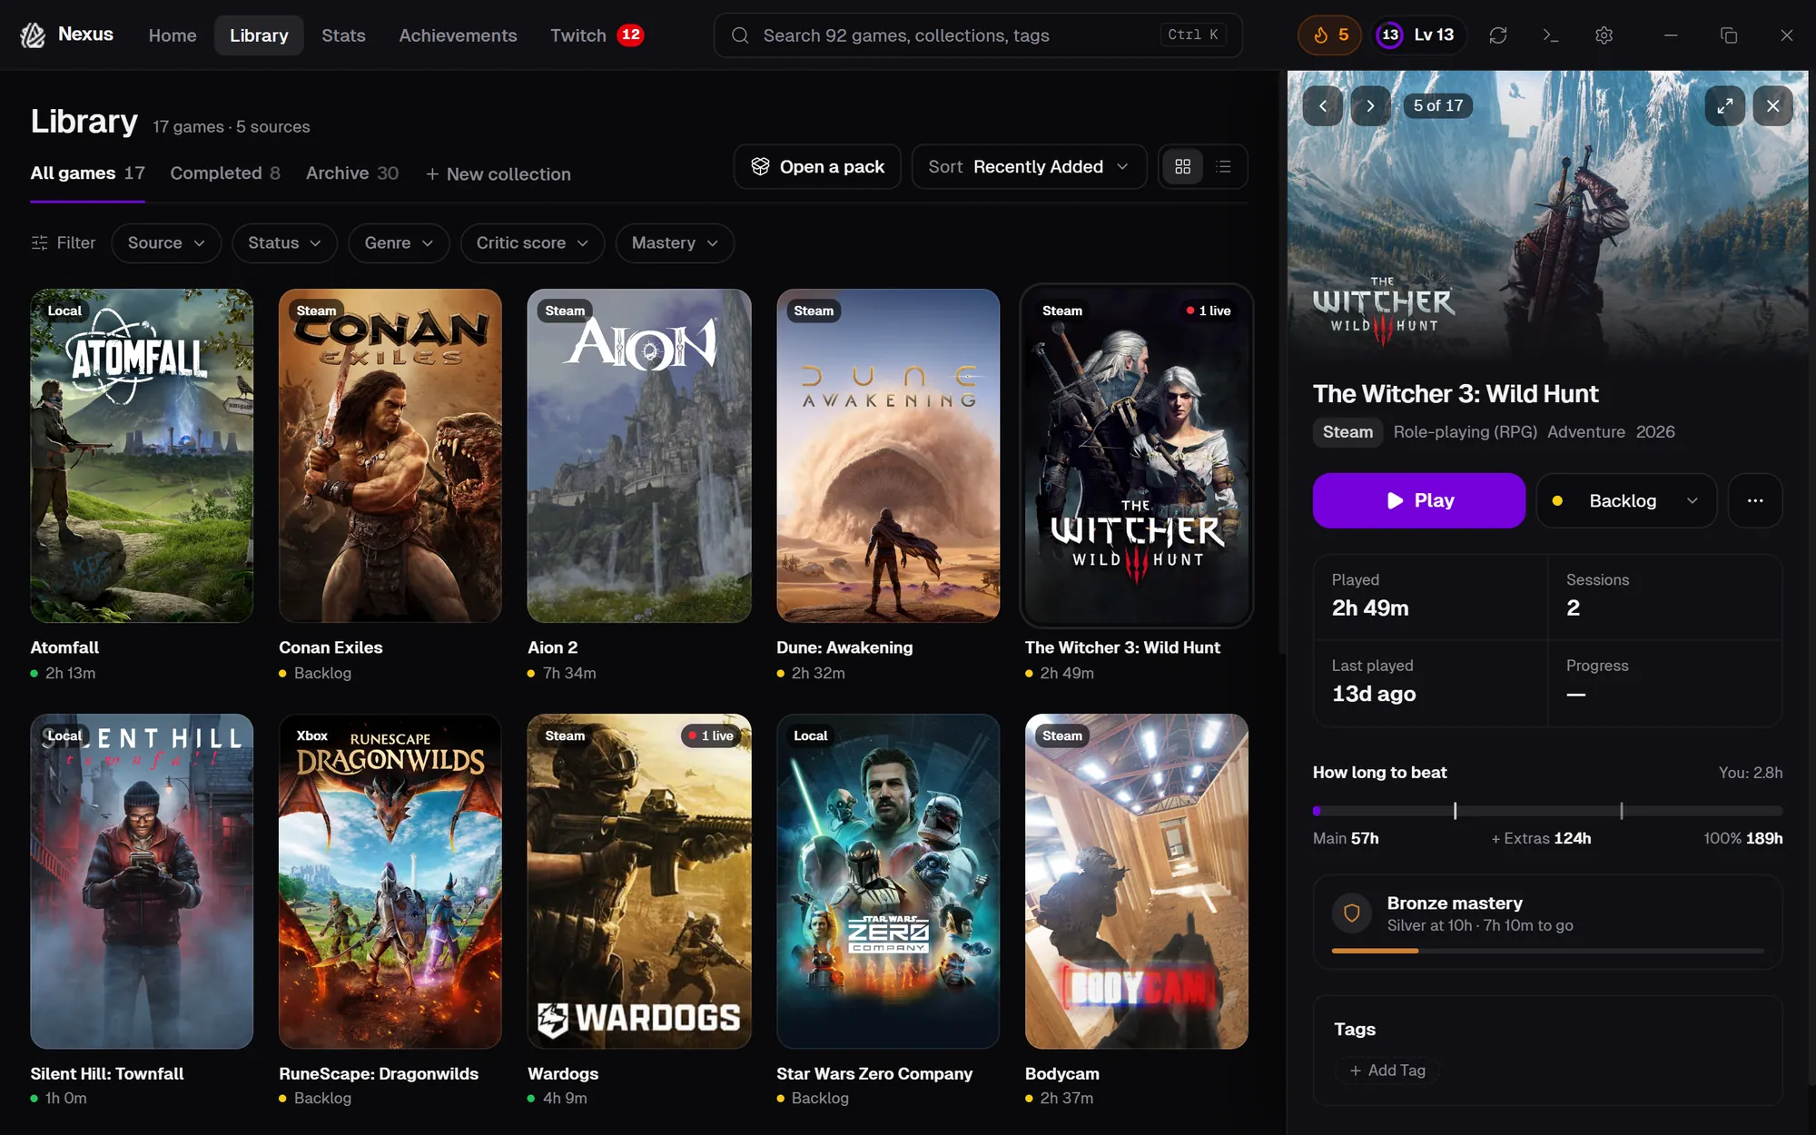Viewport: 1816px width, 1135px height.
Task: Click the Filter sliders icon
Action: (40, 243)
